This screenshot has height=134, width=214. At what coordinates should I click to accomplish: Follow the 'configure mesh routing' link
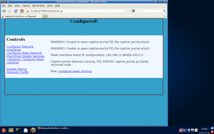pyautogui.click(x=75, y=71)
